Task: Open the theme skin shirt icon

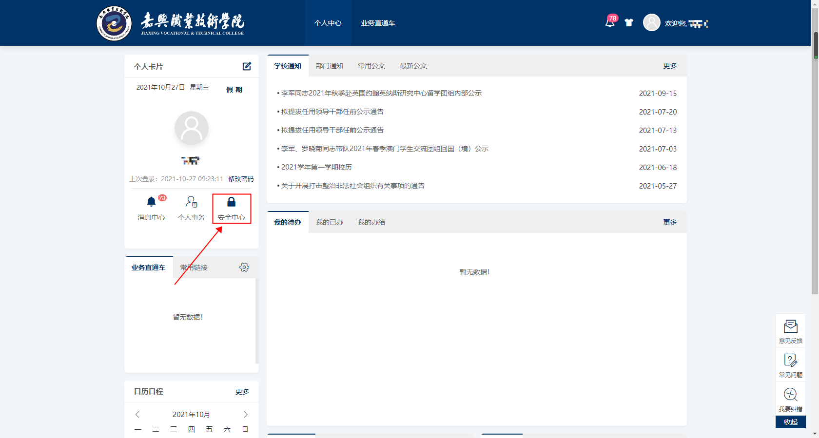Action: (x=629, y=22)
